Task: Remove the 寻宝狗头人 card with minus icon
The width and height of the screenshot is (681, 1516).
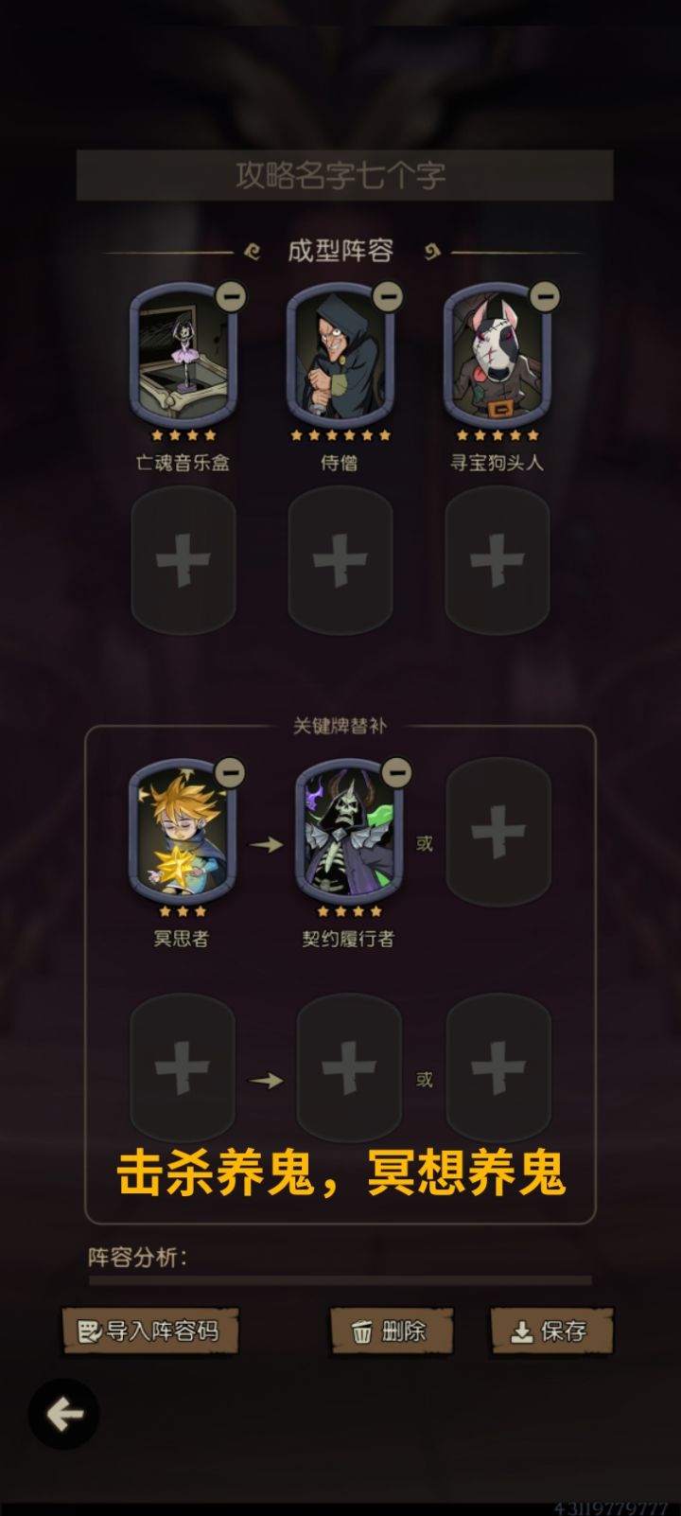Action: pos(544,296)
